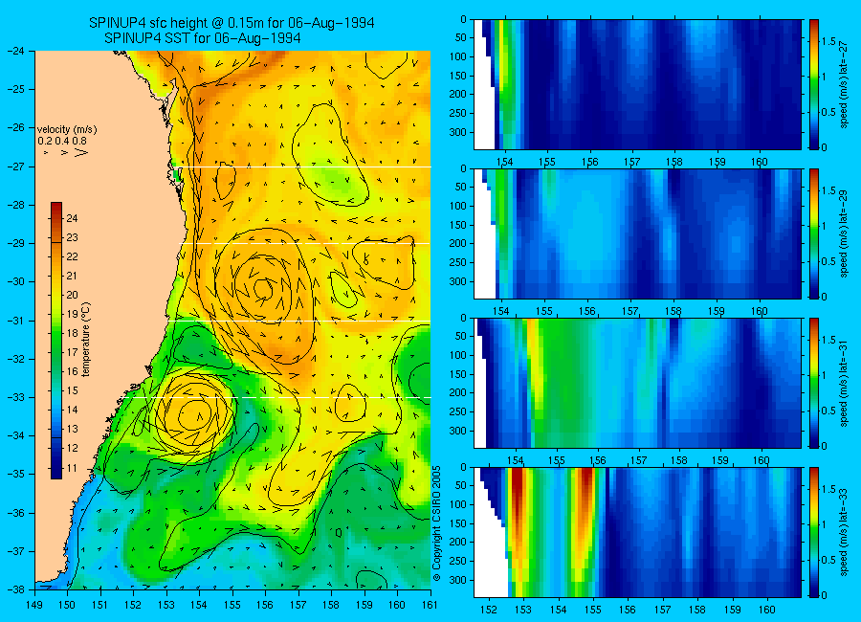Click the lat=-33 speed section plot
This screenshot has width=861, height=622.
click(637, 532)
